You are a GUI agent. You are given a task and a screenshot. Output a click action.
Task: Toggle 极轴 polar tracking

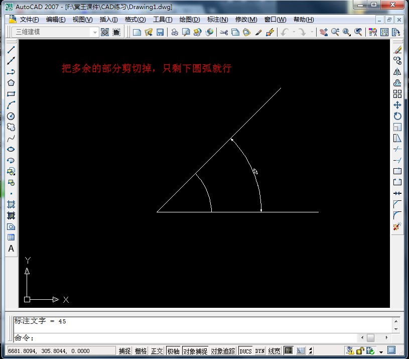tap(174, 351)
